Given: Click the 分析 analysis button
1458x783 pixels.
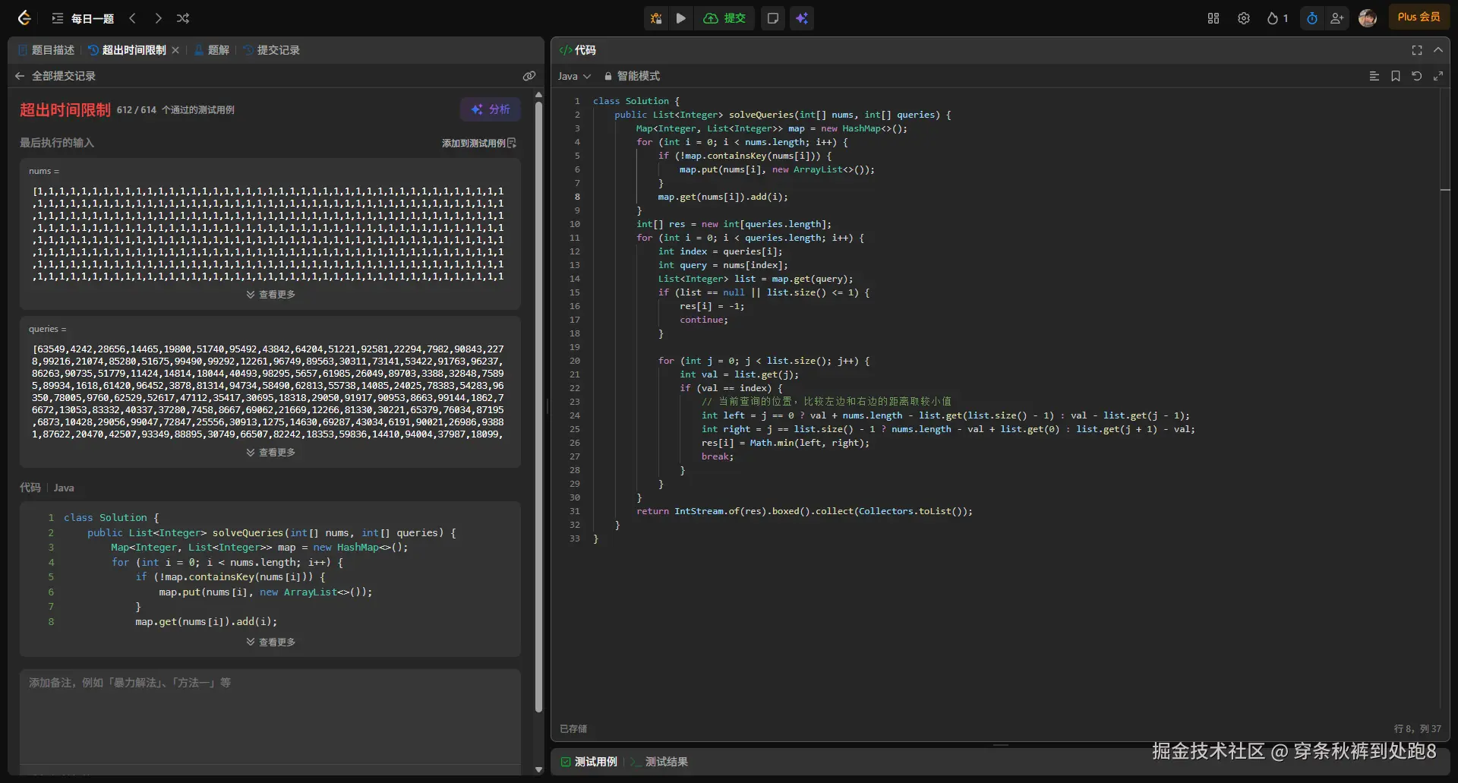Looking at the screenshot, I should pyautogui.click(x=491, y=109).
